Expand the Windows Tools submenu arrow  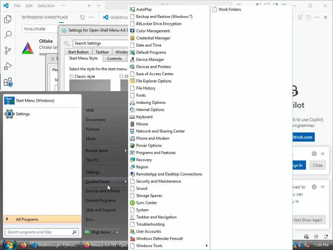[206, 246]
